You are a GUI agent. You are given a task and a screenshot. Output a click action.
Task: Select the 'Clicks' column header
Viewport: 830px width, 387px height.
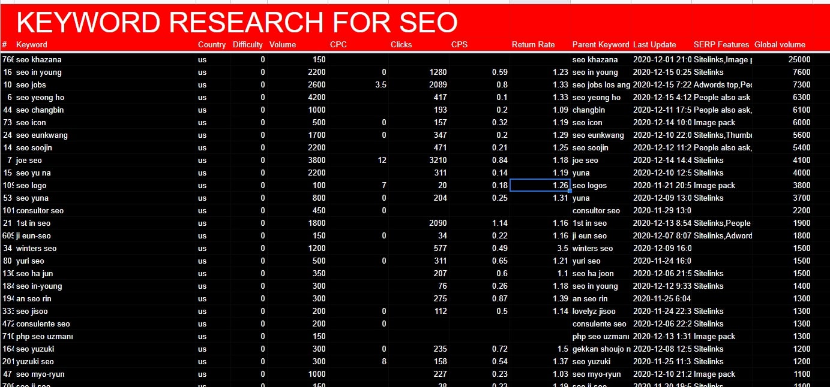click(401, 44)
